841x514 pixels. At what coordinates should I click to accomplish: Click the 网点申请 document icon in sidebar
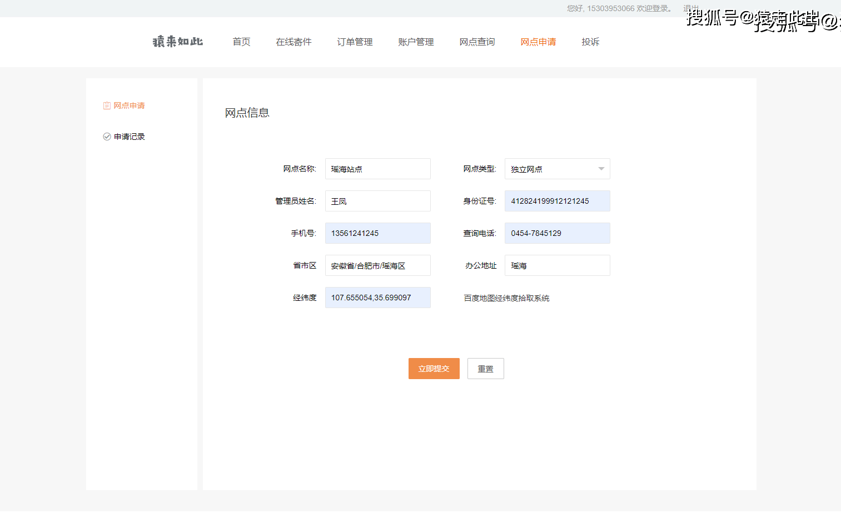[x=107, y=105]
